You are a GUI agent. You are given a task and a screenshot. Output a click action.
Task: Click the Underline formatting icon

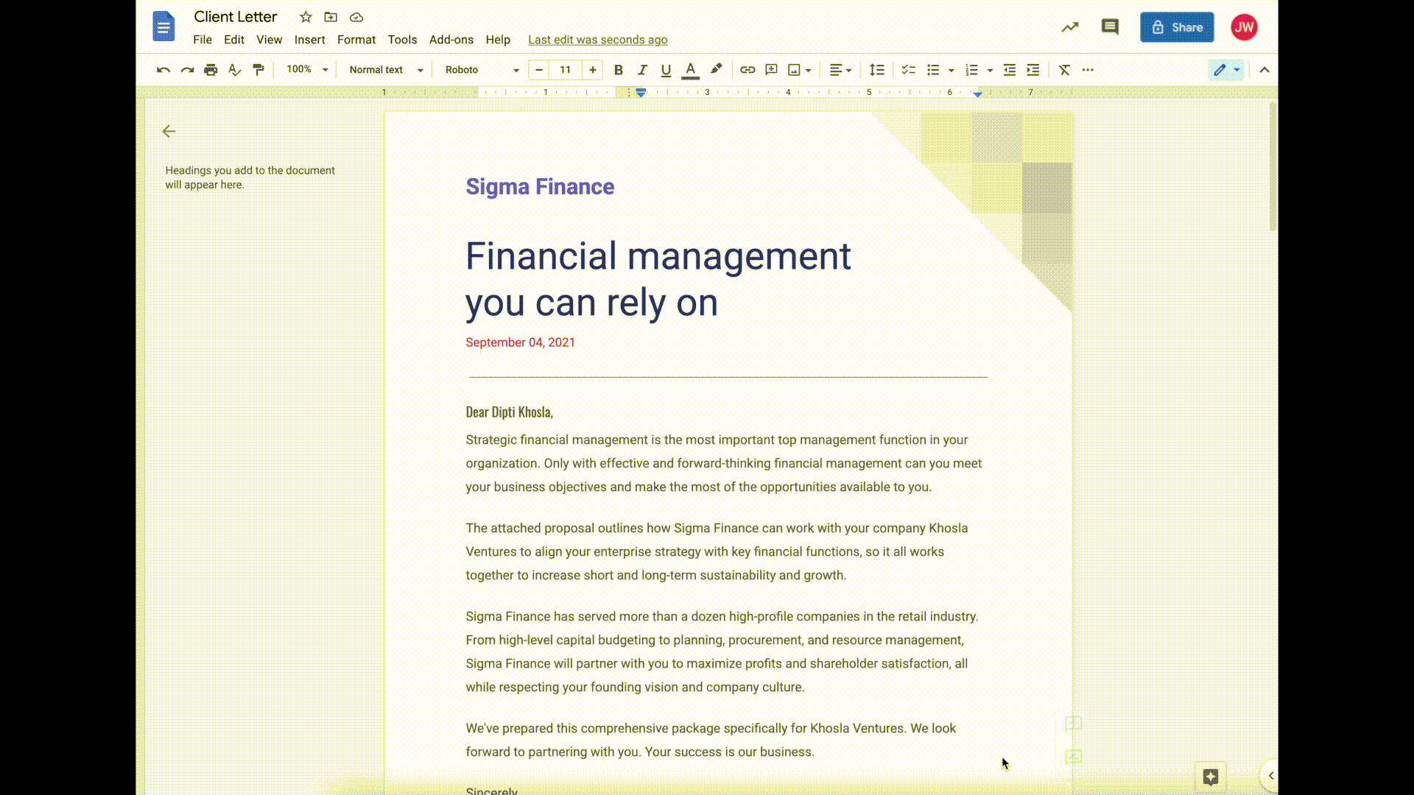click(665, 69)
